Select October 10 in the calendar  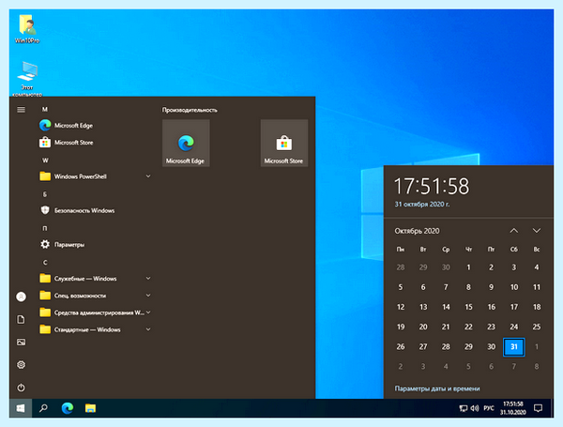[x=514, y=287]
